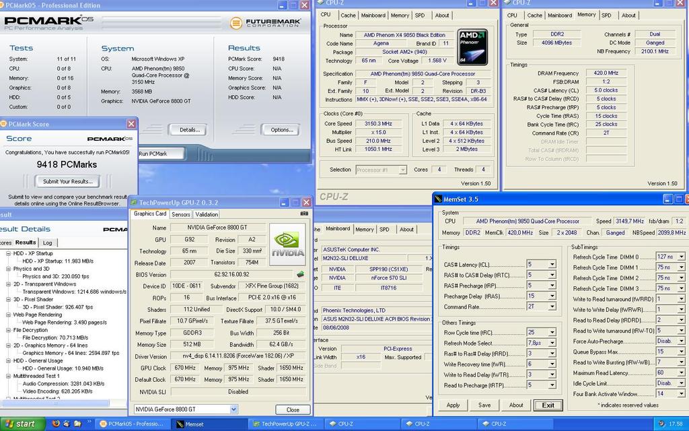Click the AMD Phenom logo in CPU-Z
This screenshot has width=689, height=431.
tap(472, 47)
